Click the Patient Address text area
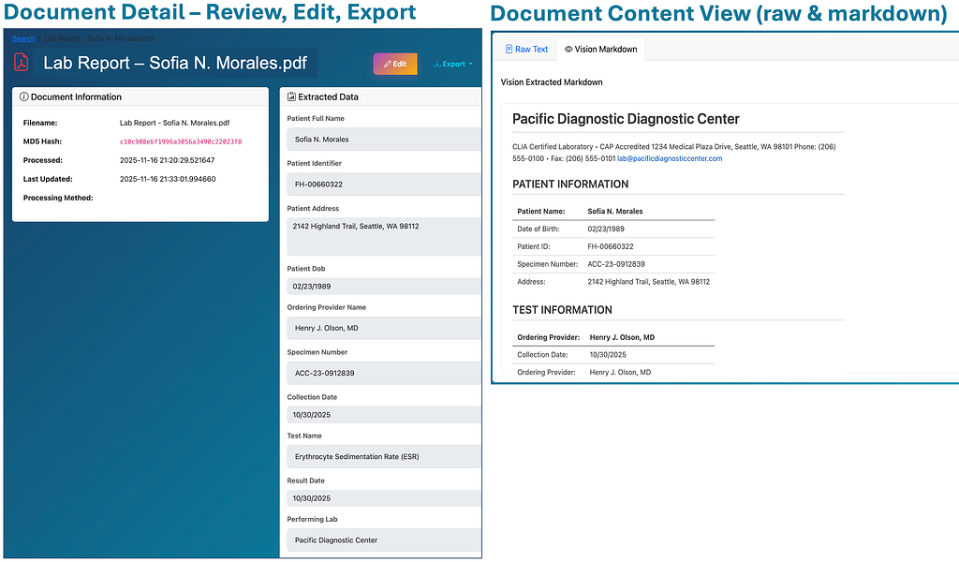Screen dimensions: 959x562 383,236
